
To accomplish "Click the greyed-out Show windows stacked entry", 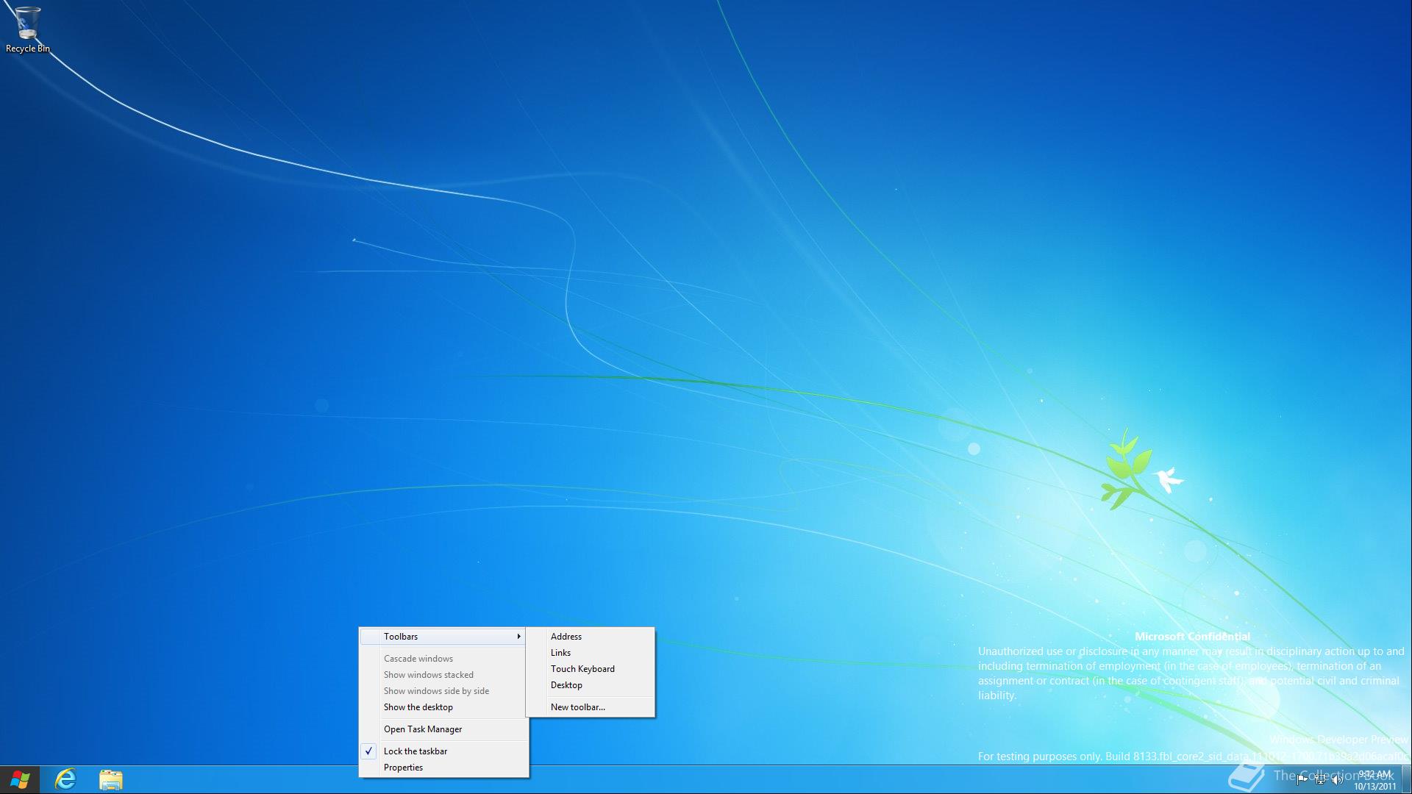I will [x=444, y=675].
